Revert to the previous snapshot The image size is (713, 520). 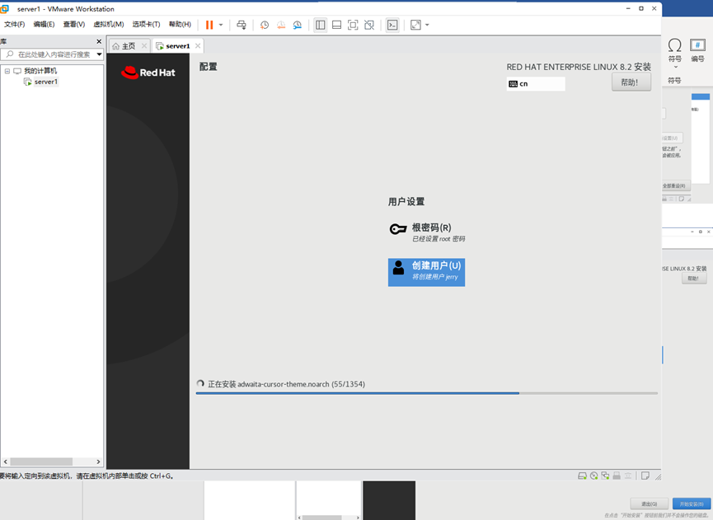[x=281, y=25]
